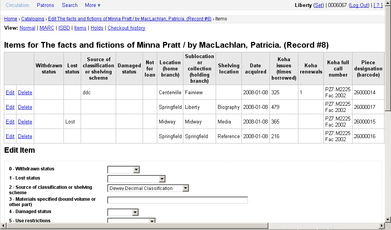
Task: Open the Search menu item
Action: [70, 5]
